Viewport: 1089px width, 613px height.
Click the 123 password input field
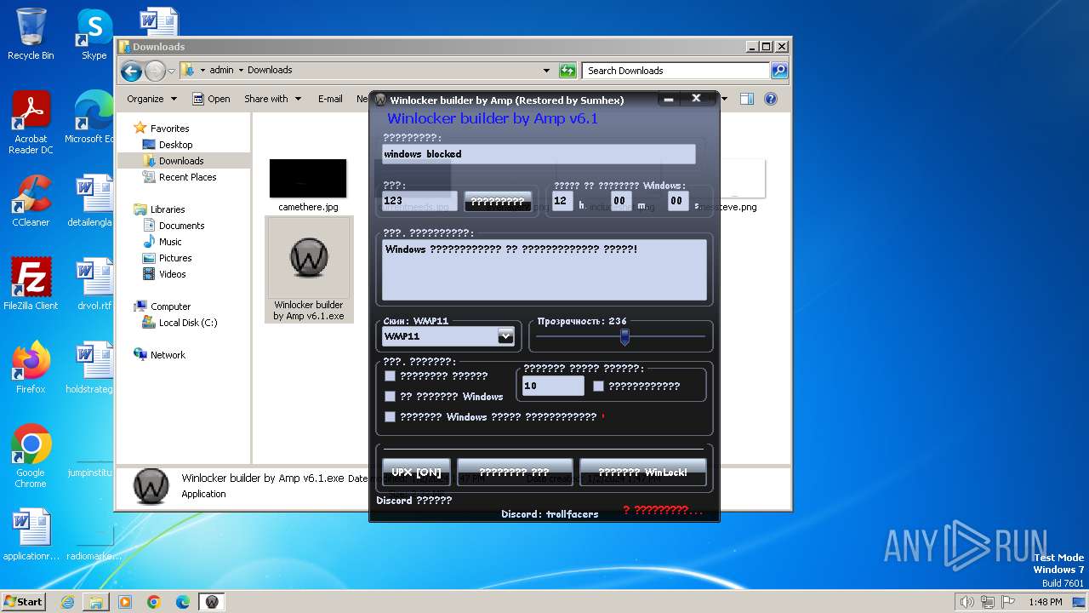[419, 201]
